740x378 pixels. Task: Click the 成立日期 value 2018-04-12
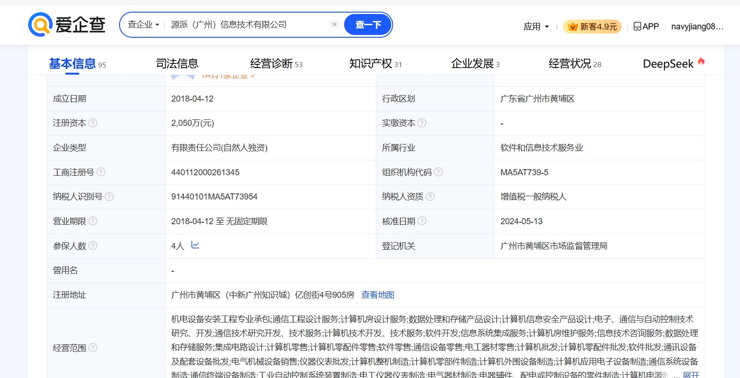[192, 99]
